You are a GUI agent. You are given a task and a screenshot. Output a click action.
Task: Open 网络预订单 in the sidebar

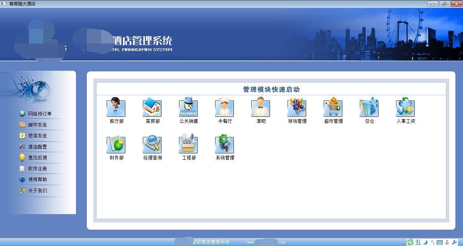40,114
